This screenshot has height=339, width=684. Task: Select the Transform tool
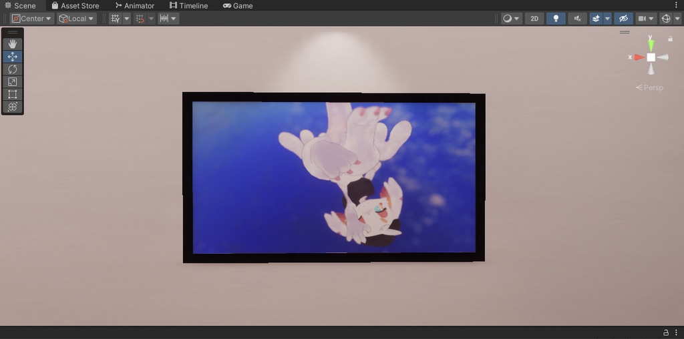(x=12, y=107)
